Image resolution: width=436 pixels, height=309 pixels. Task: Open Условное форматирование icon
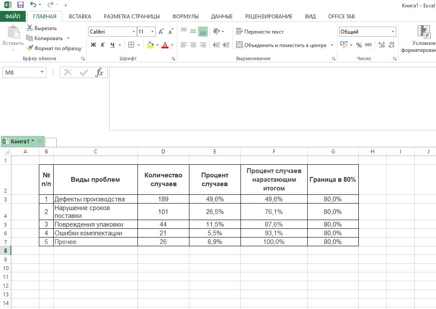(x=423, y=32)
